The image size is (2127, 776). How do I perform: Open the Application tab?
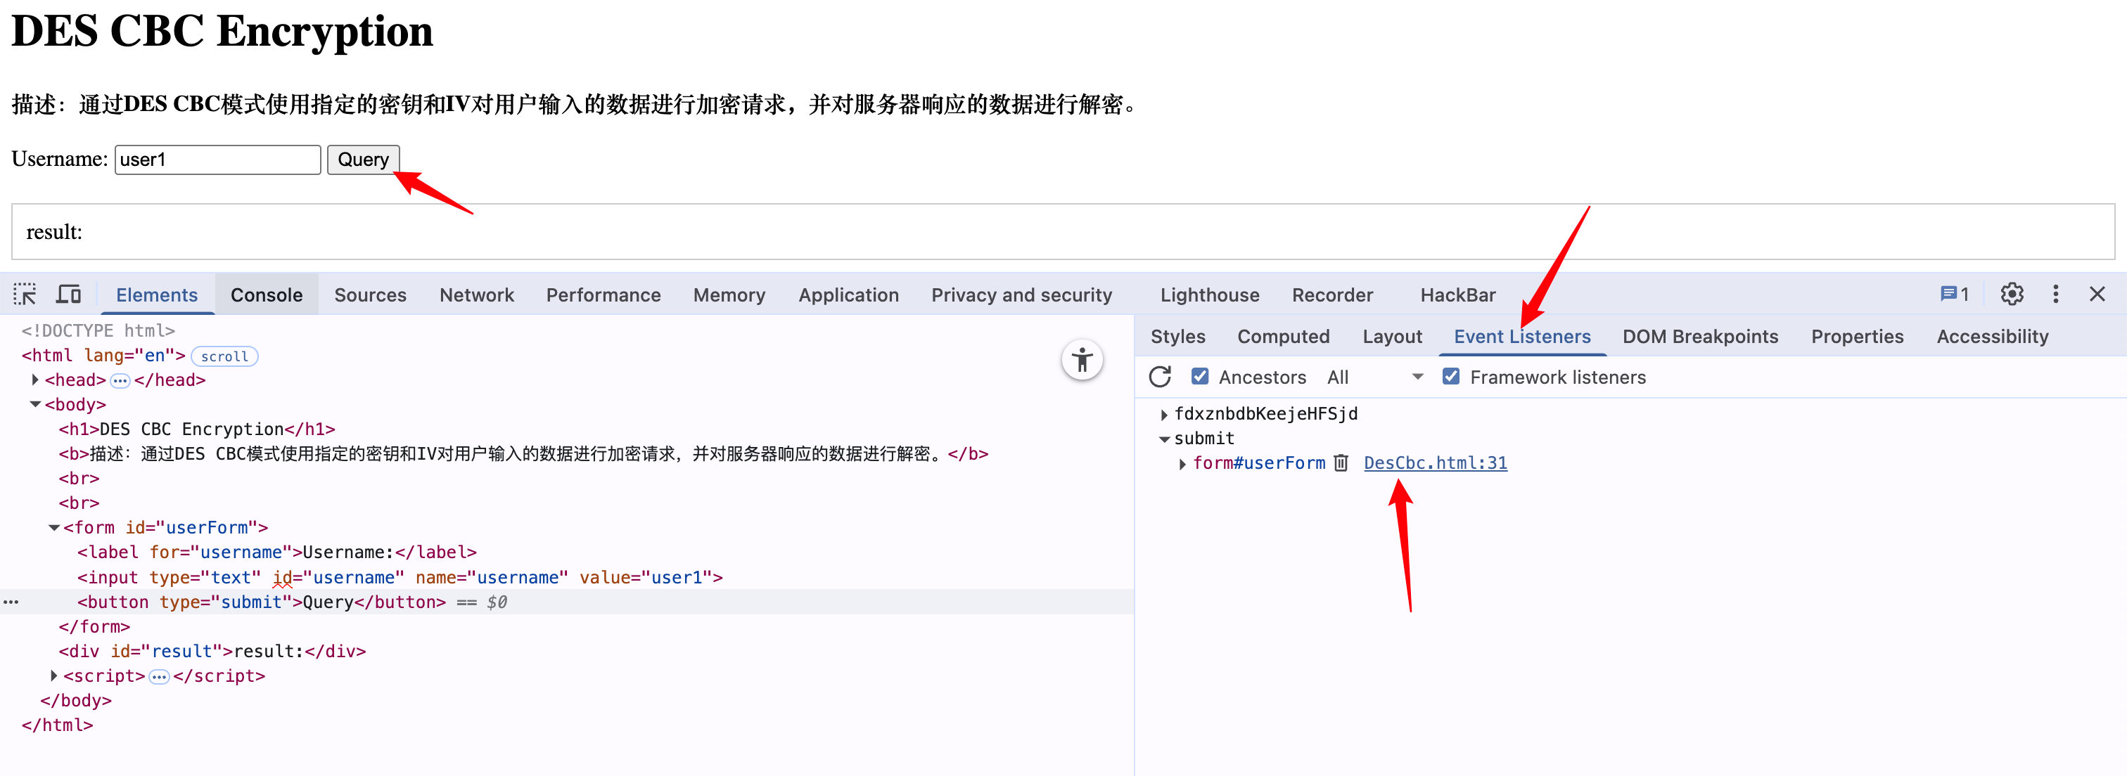click(x=848, y=295)
